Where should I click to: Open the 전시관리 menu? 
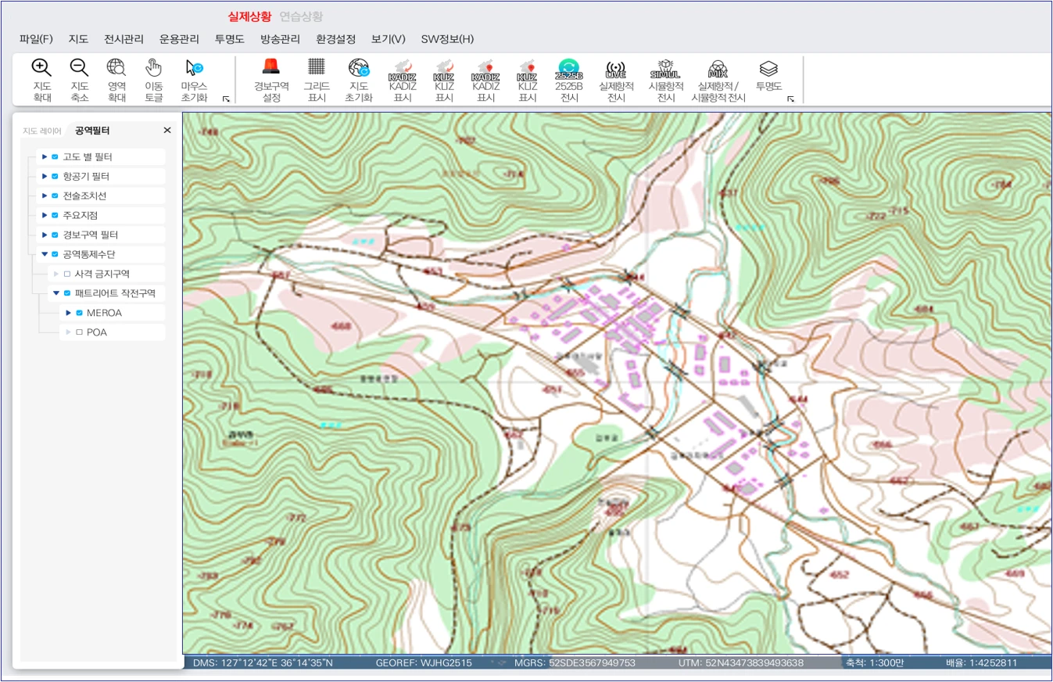pyautogui.click(x=124, y=39)
